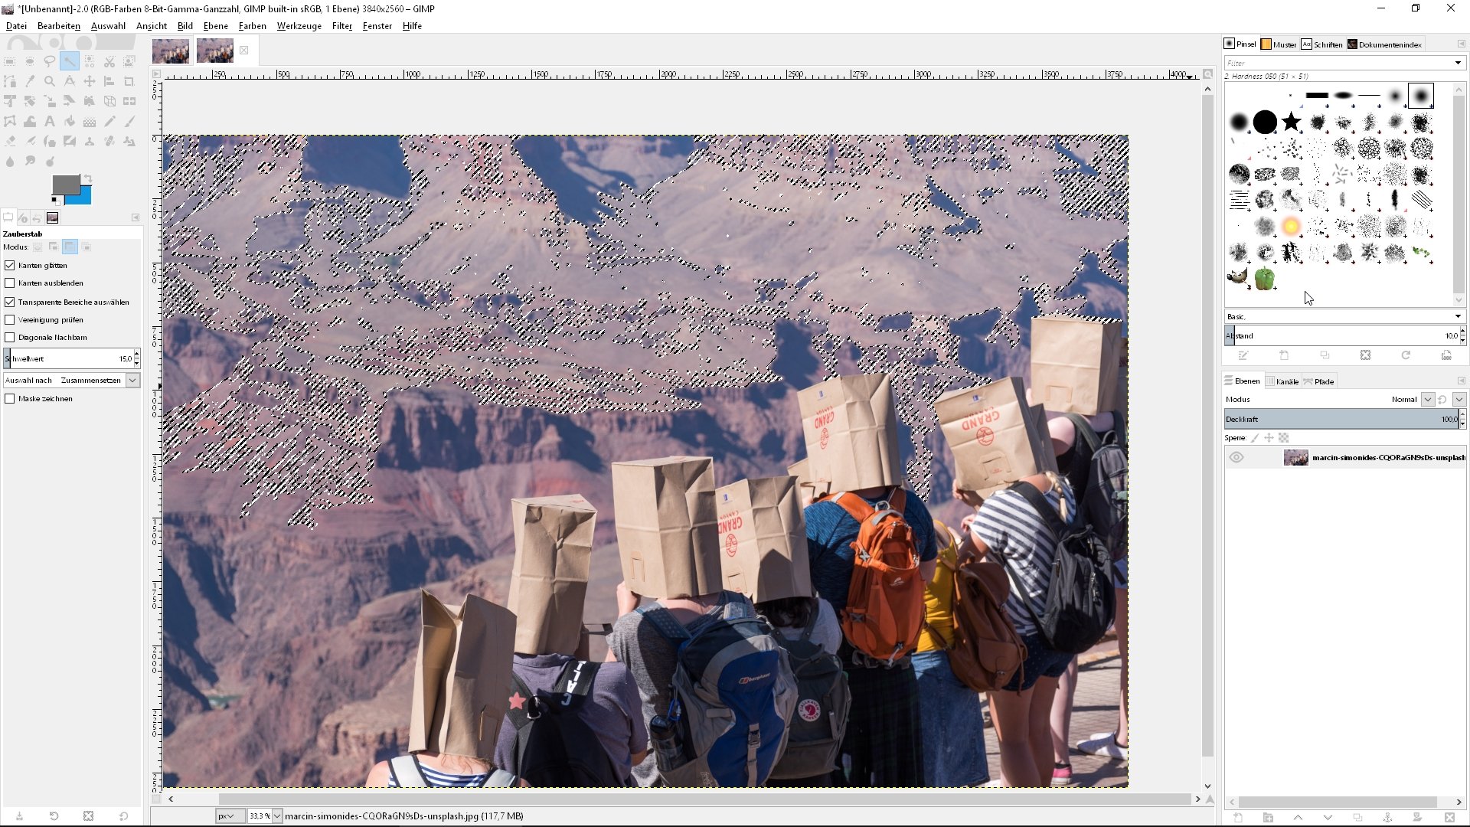Image resolution: width=1470 pixels, height=827 pixels.
Task: Select the Zoom magnifier tool
Action: 50,81
